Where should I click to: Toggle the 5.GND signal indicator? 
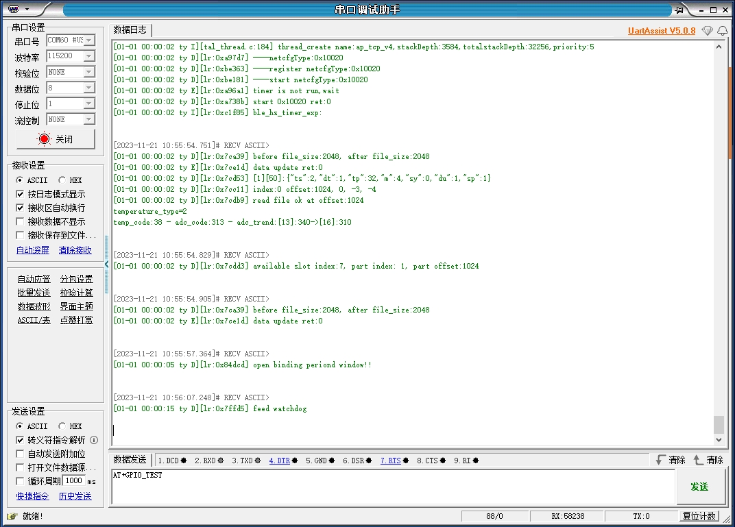click(331, 461)
